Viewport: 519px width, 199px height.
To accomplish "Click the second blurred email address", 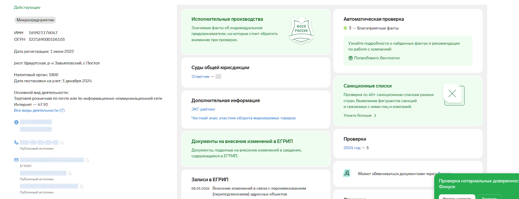I will [43, 173].
